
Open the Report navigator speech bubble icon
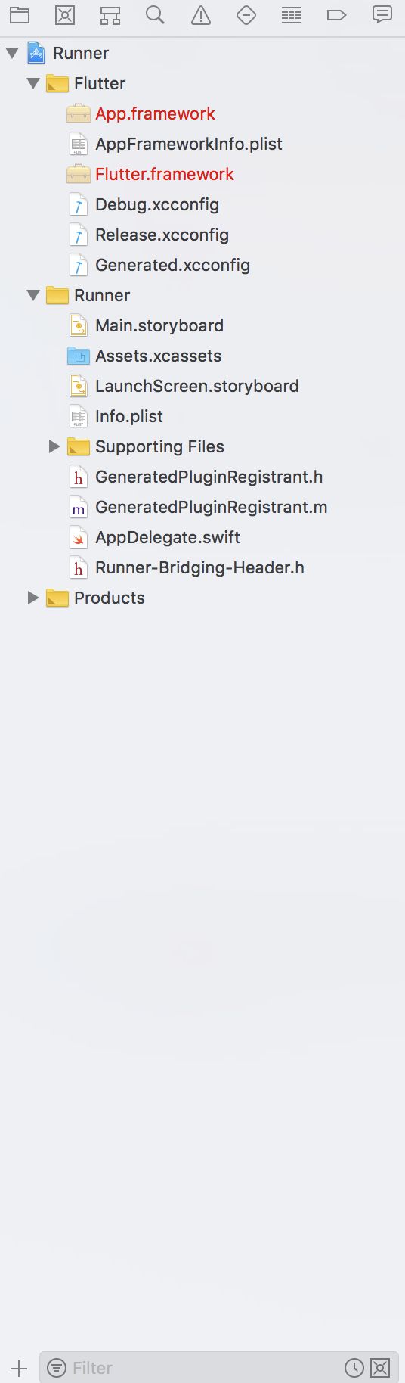point(382,15)
